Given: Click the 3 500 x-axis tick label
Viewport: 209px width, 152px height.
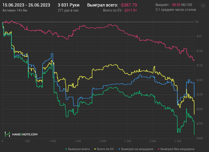Looking at the screenshot, I should pos(178,141).
